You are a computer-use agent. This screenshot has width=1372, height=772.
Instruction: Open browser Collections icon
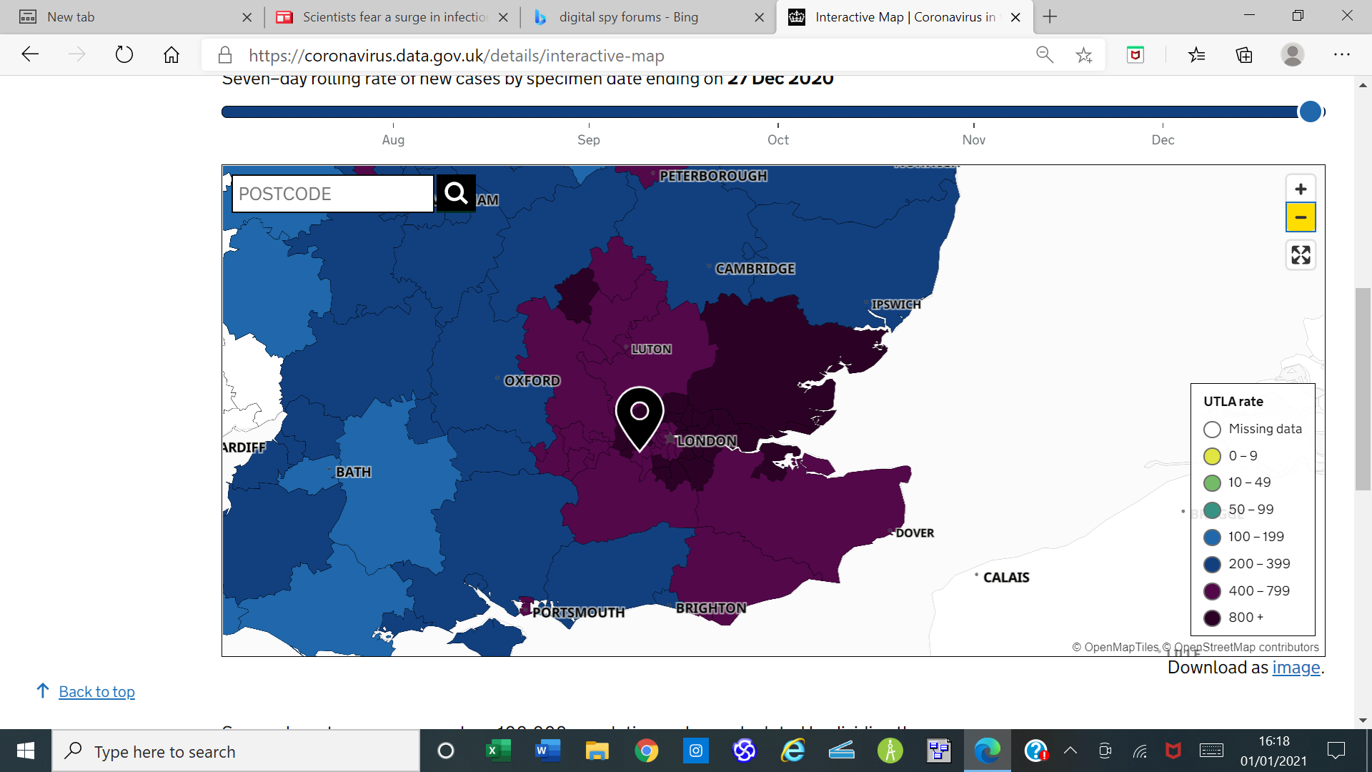pos(1244,55)
